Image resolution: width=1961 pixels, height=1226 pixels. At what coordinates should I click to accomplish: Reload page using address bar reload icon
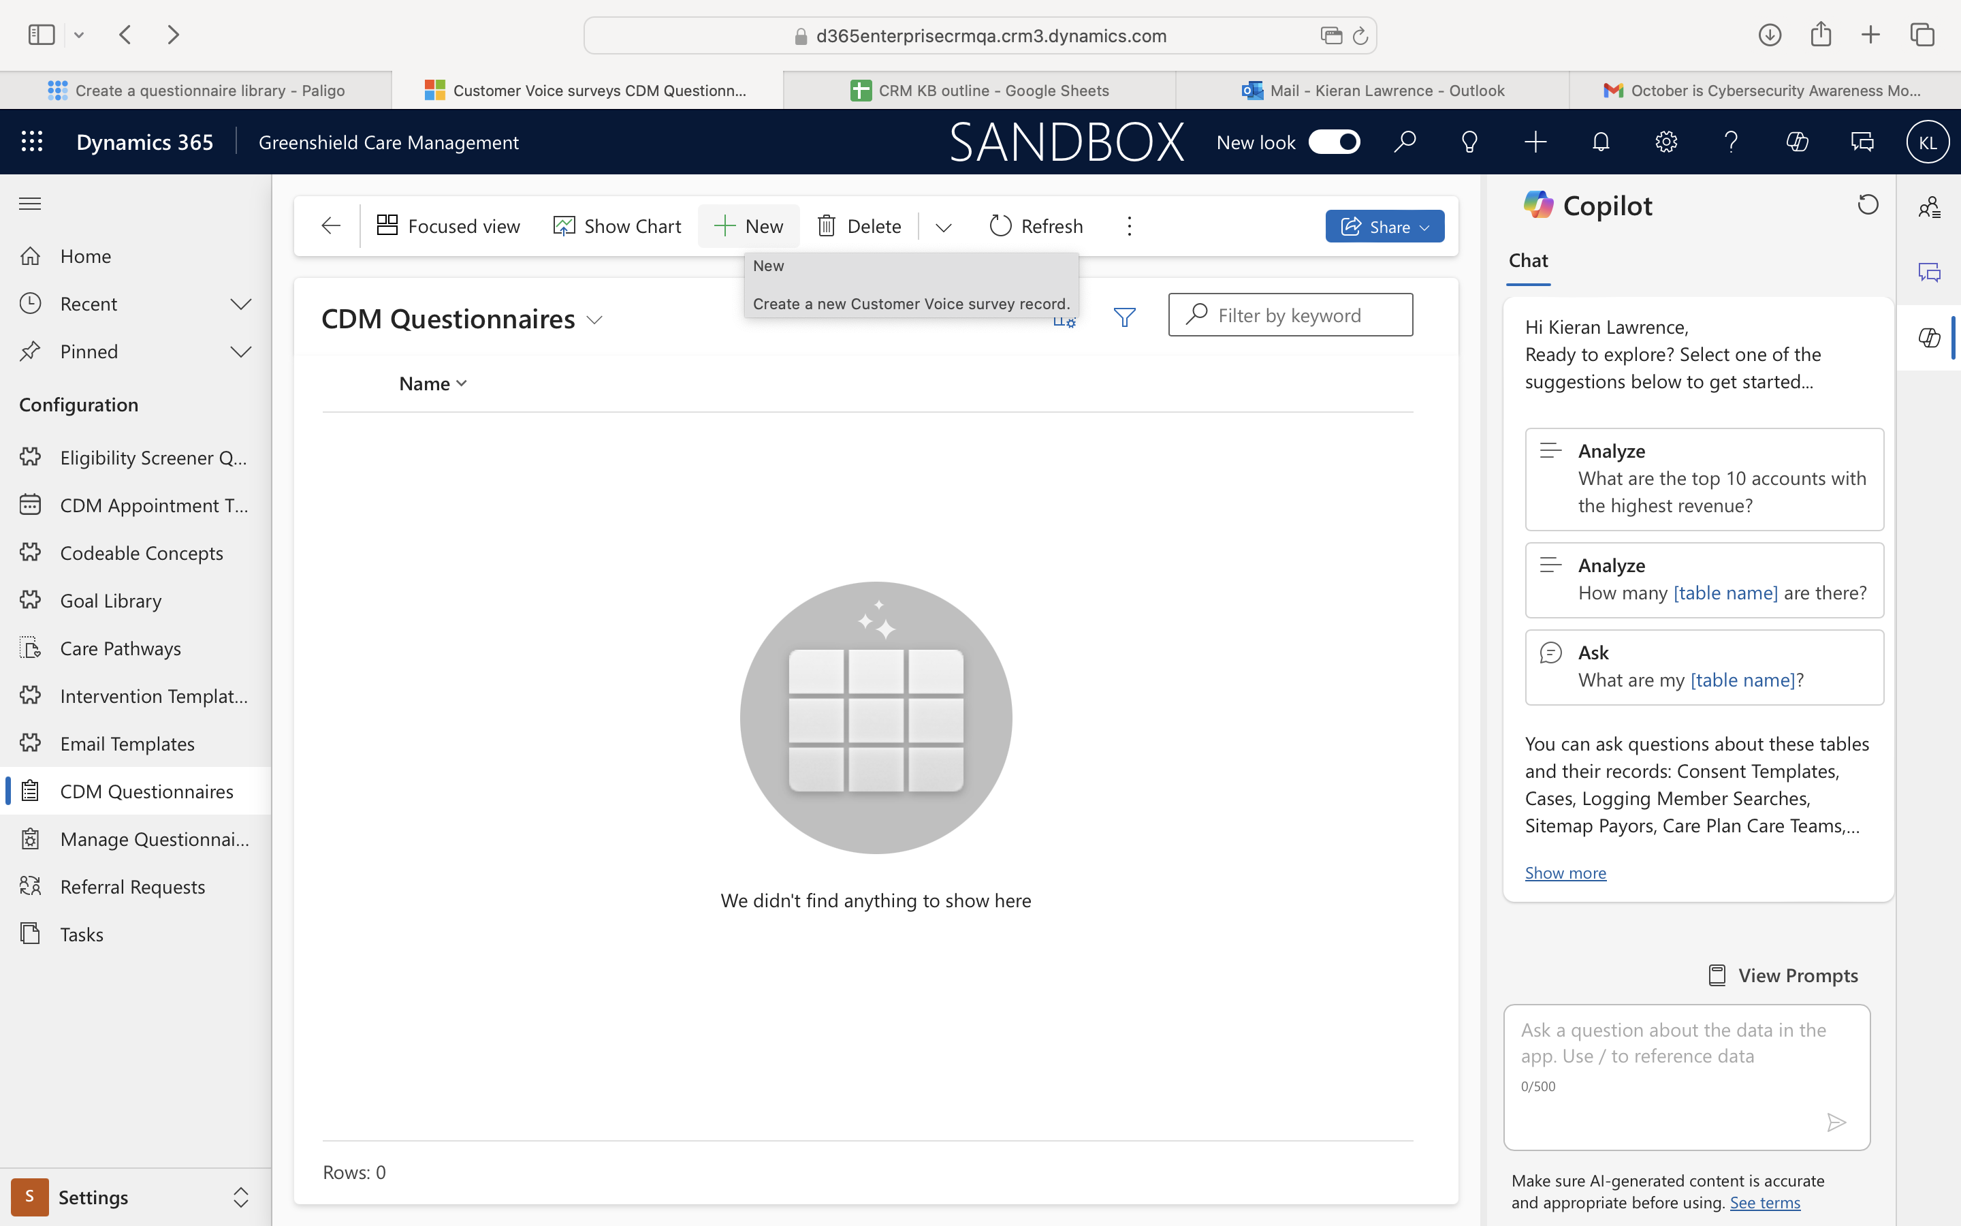pos(1360,35)
